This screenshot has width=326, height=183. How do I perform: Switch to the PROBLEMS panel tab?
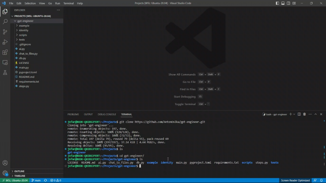[73, 114]
